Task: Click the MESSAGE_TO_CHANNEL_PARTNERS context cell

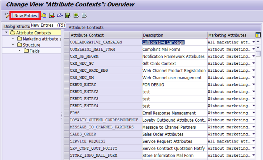Action: click(x=106, y=127)
